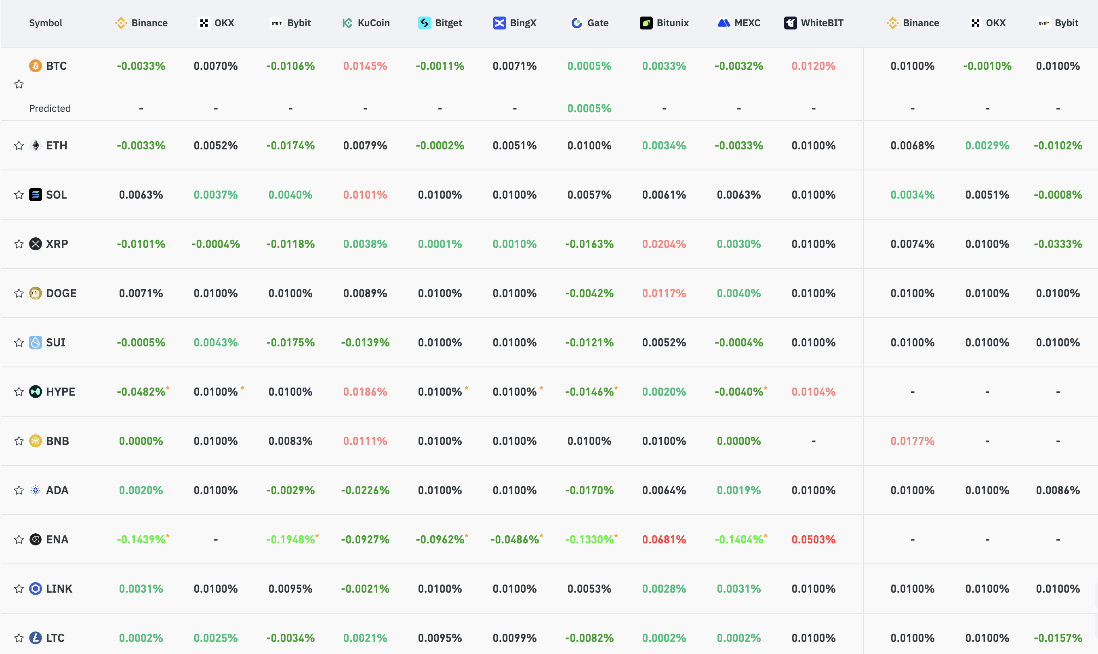
Task: Sort by the Symbol column header
Action: click(x=45, y=23)
